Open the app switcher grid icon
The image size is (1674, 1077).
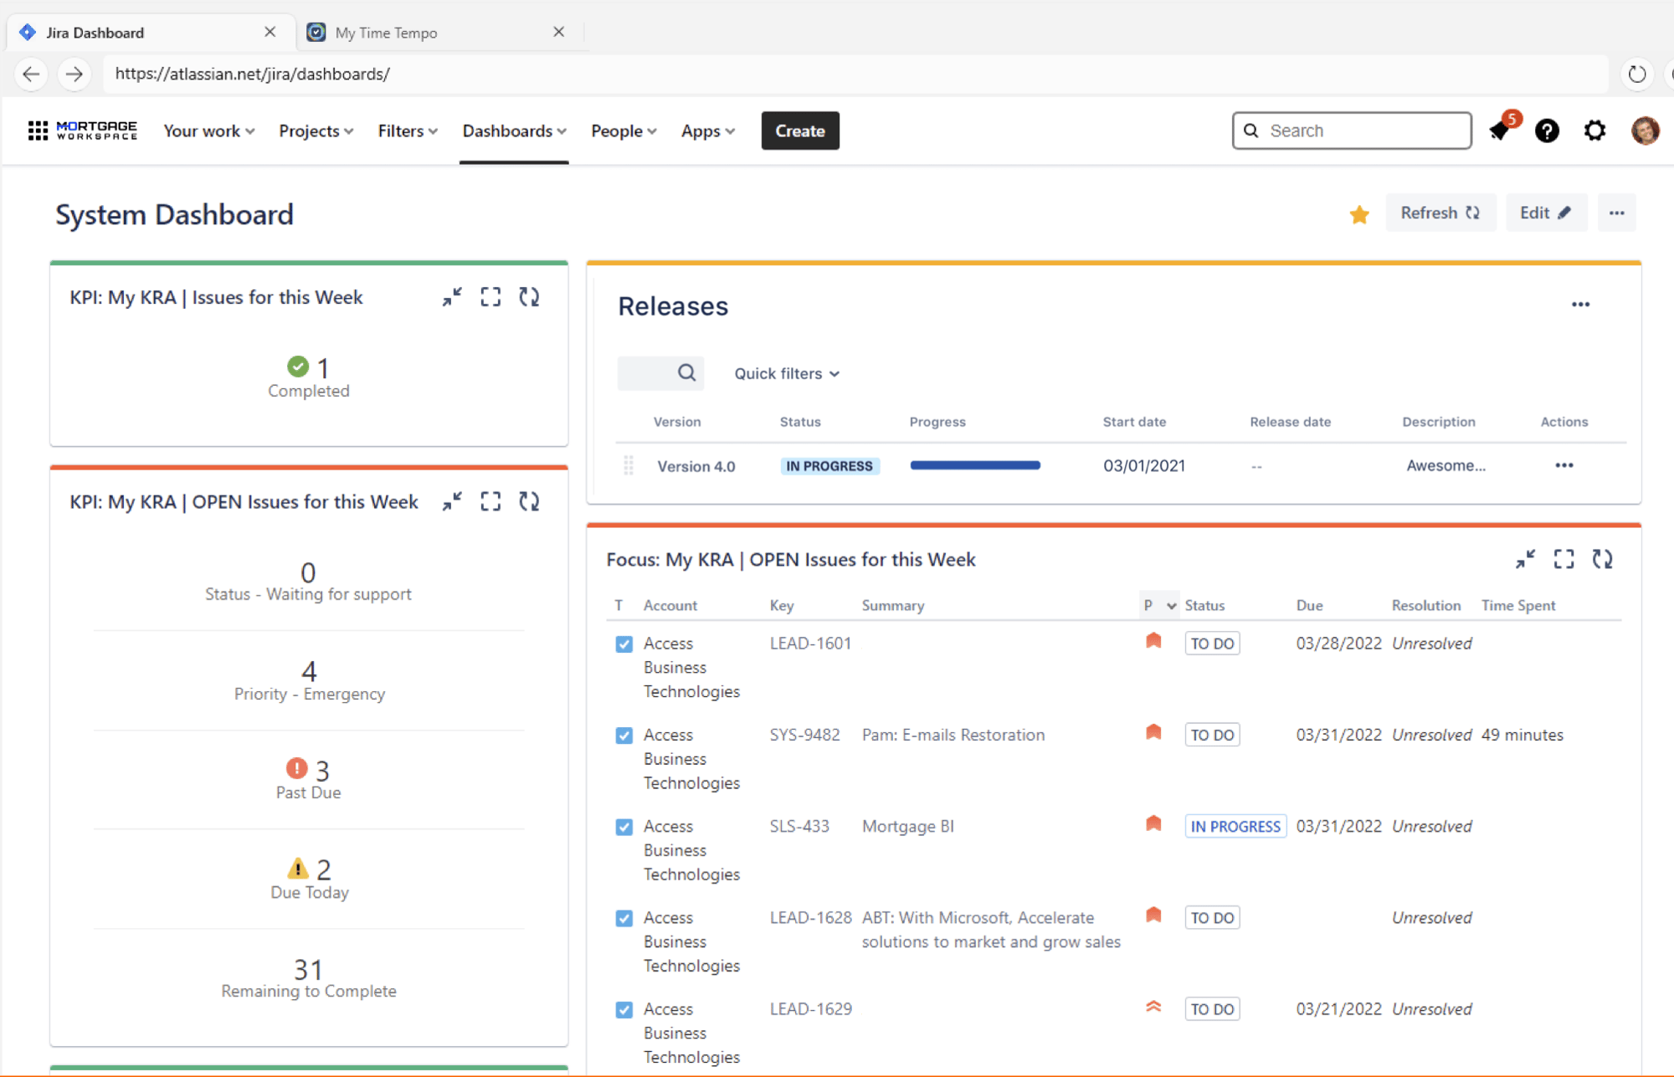tap(38, 131)
